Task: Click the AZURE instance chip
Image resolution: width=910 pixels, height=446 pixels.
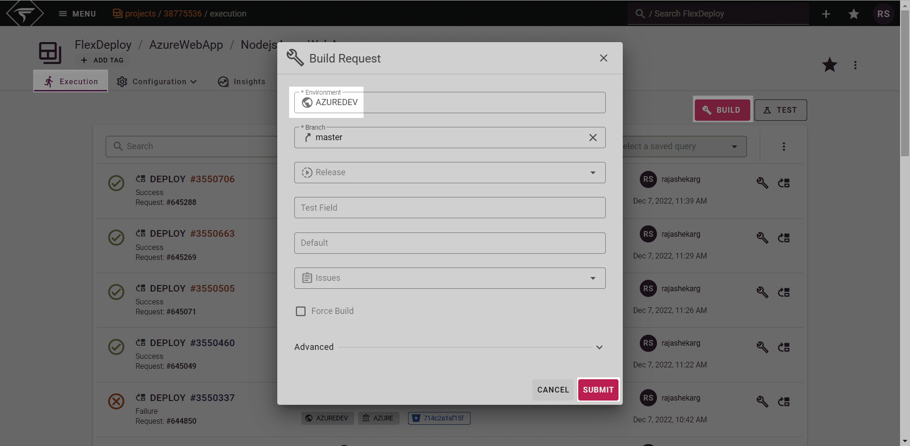Action: click(x=379, y=418)
